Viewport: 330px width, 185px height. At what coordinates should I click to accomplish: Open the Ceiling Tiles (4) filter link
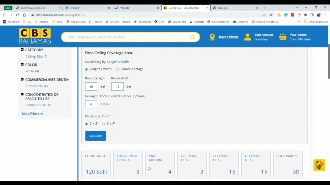click(x=37, y=57)
